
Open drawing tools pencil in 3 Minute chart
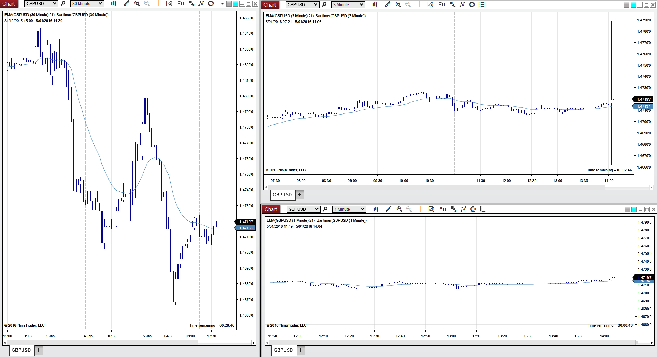point(388,4)
